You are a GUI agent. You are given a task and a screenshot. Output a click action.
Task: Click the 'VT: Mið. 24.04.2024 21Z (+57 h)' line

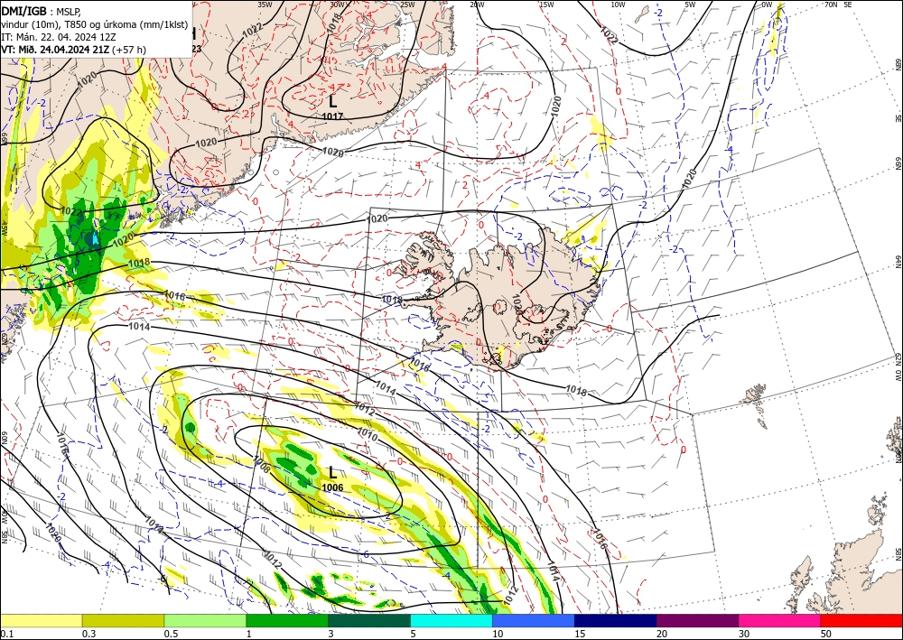[x=74, y=50]
